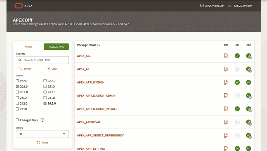Viewport: 267px width, 151px height.
Task: Open the APEX_ACL package link
Action: tap(84, 56)
